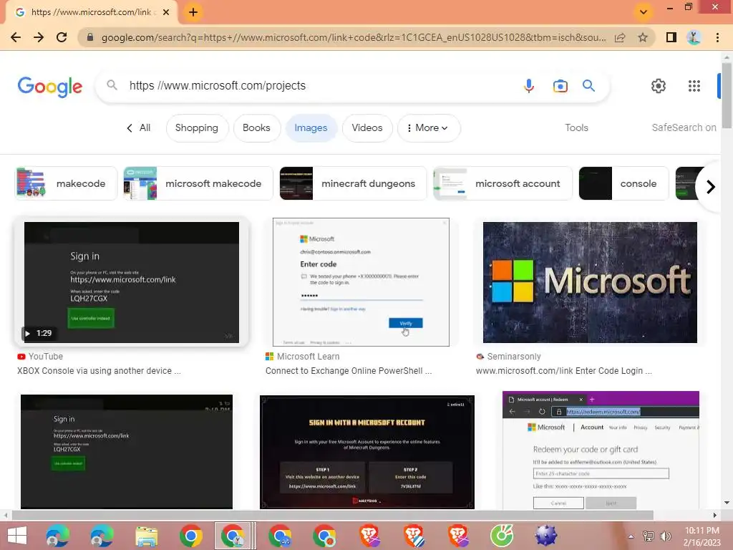This screenshot has height=550, width=733.
Task: Go forward with the browser forward arrow
Action: (x=39, y=37)
